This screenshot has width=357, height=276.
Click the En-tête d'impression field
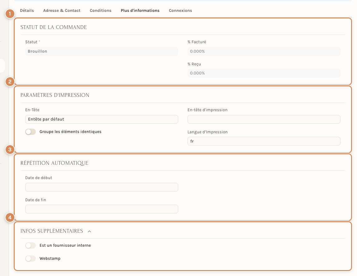click(264, 119)
